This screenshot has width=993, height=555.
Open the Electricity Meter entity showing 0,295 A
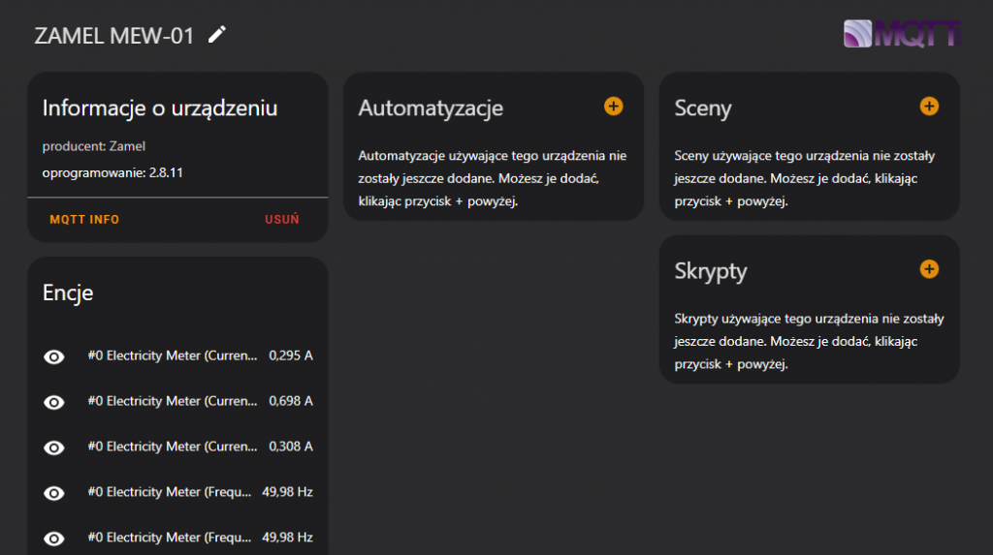175,356
